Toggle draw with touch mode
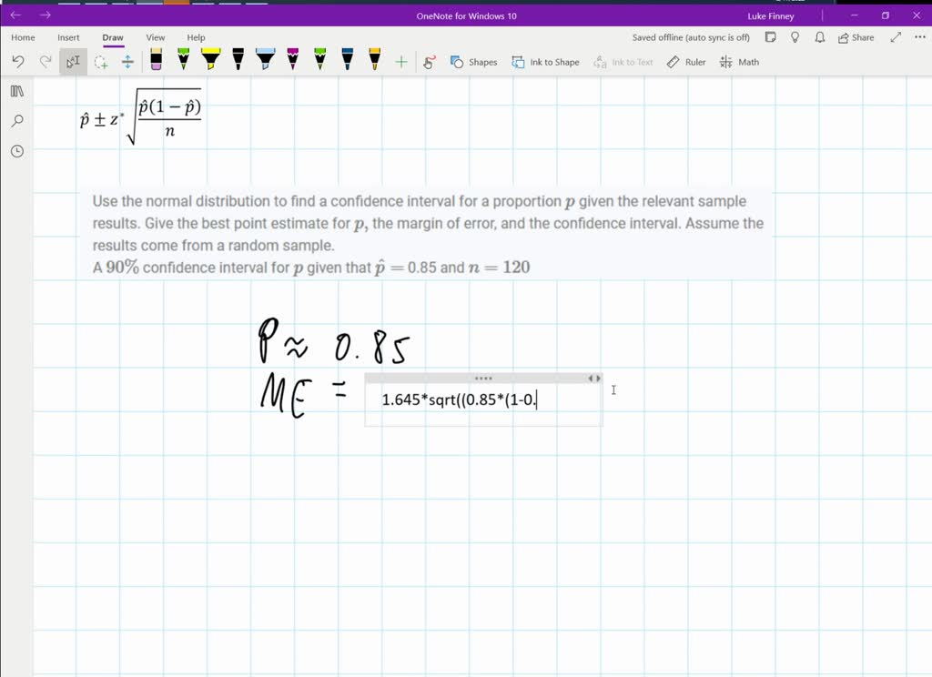The height and width of the screenshot is (677, 932). [431, 62]
